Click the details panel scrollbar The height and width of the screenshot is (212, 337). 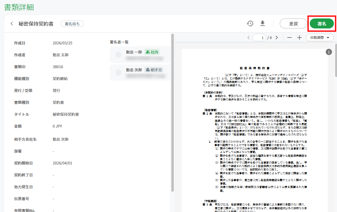click(172, 113)
